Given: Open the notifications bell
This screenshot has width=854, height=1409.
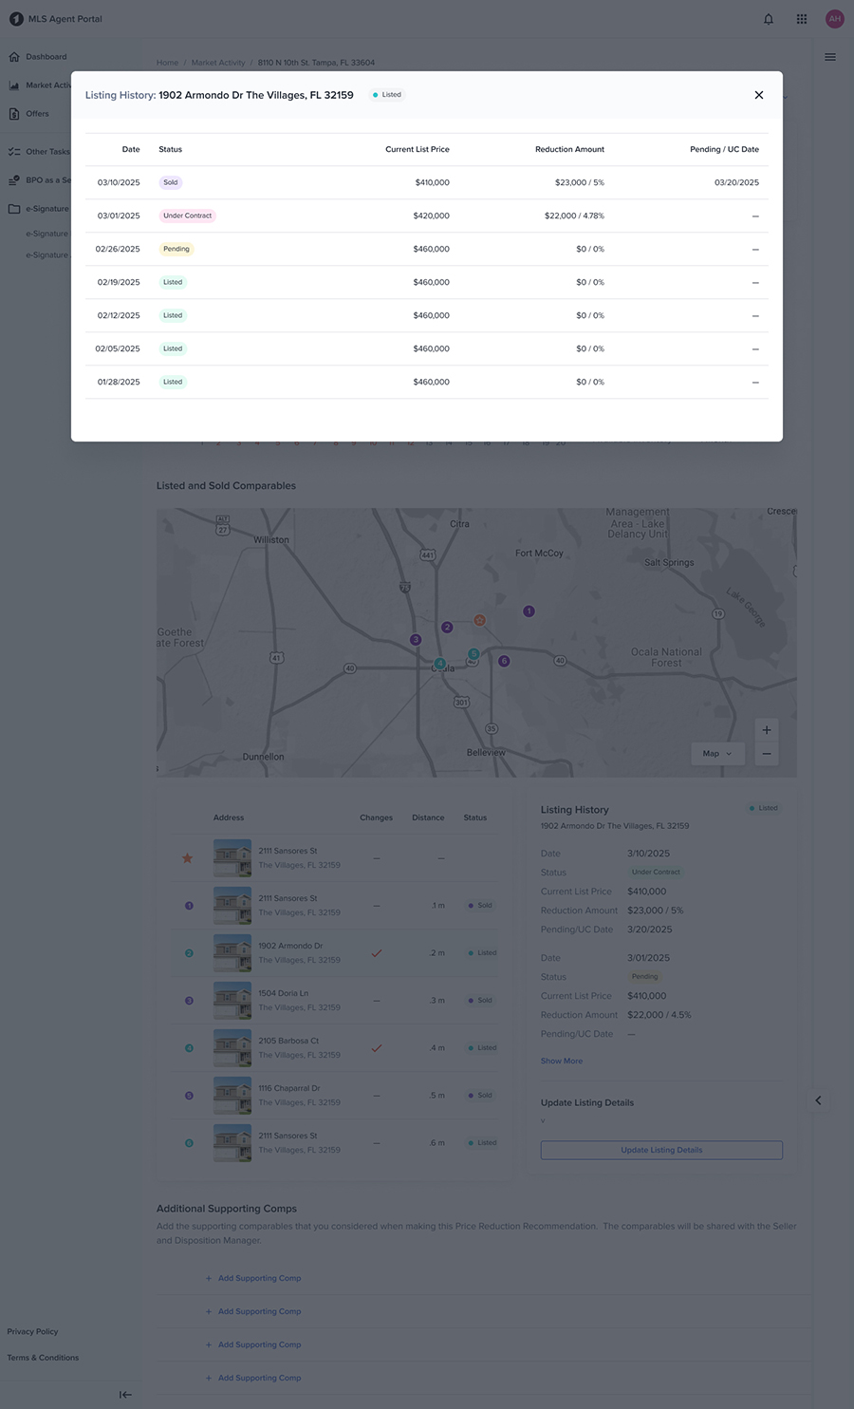Looking at the screenshot, I should point(769,19).
